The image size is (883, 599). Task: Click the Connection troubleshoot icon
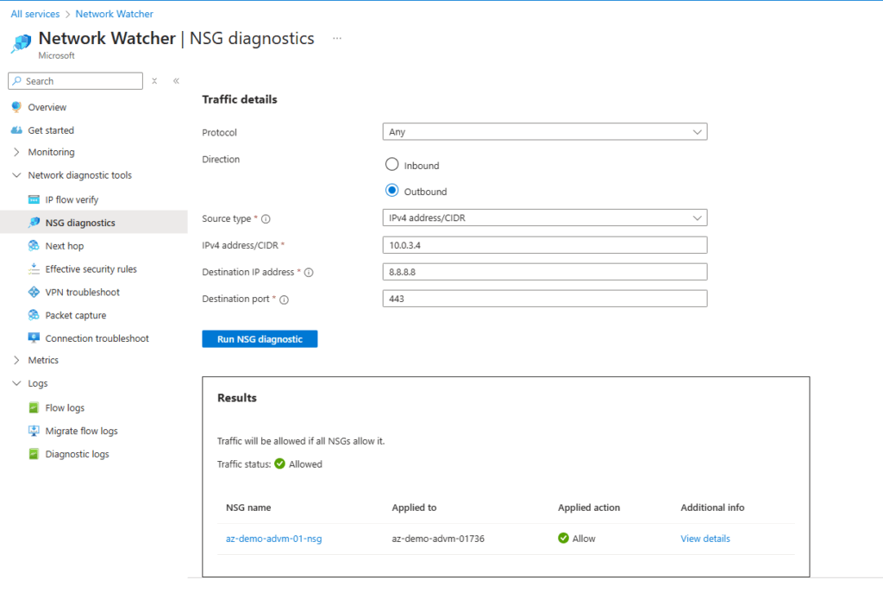[x=34, y=338]
